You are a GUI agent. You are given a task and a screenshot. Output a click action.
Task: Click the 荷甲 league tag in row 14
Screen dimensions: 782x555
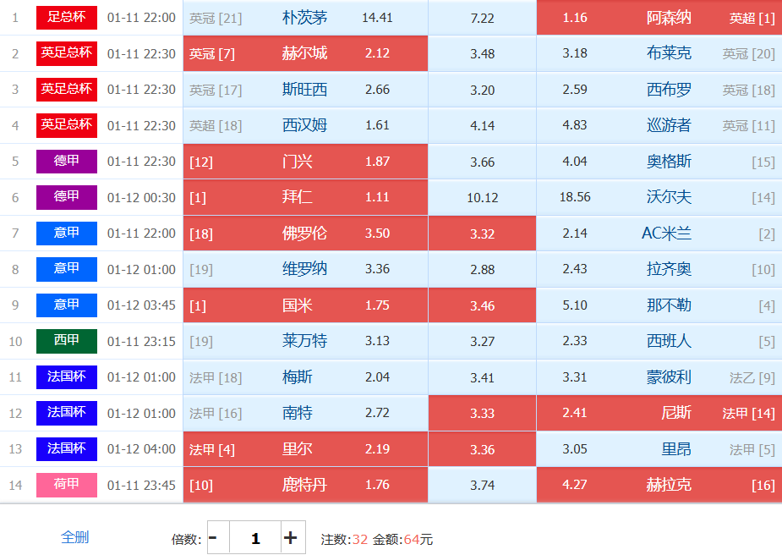[x=67, y=485]
